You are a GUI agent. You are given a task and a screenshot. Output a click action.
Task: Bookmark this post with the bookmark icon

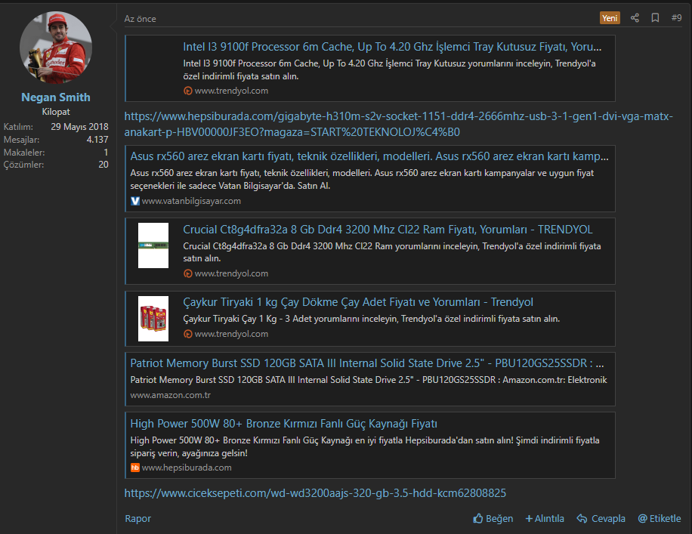(x=656, y=18)
